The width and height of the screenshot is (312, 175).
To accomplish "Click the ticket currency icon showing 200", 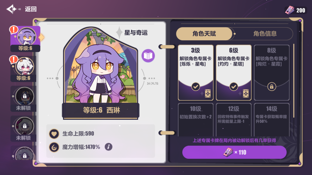I will point(289,10).
